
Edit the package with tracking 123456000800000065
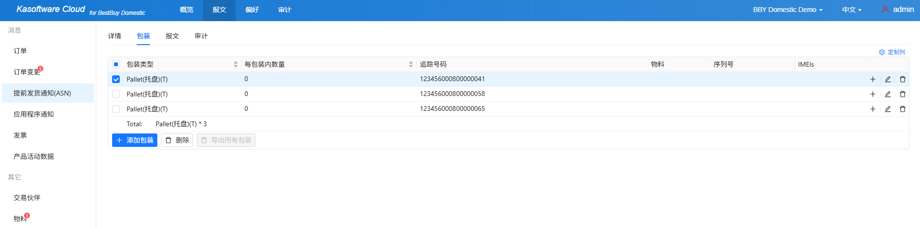pos(887,109)
